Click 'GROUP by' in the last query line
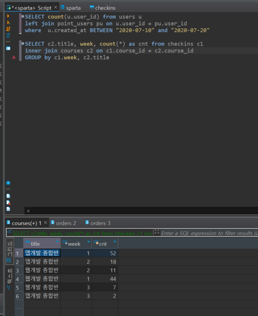 click(x=38, y=58)
